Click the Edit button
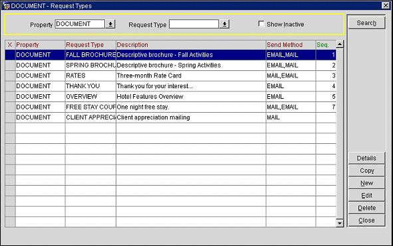Image resolution: width=393 pixels, height=246 pixels. (x=366, y=195)
